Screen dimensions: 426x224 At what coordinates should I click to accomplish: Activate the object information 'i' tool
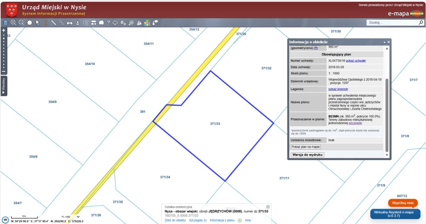click(x=46, y=23)
